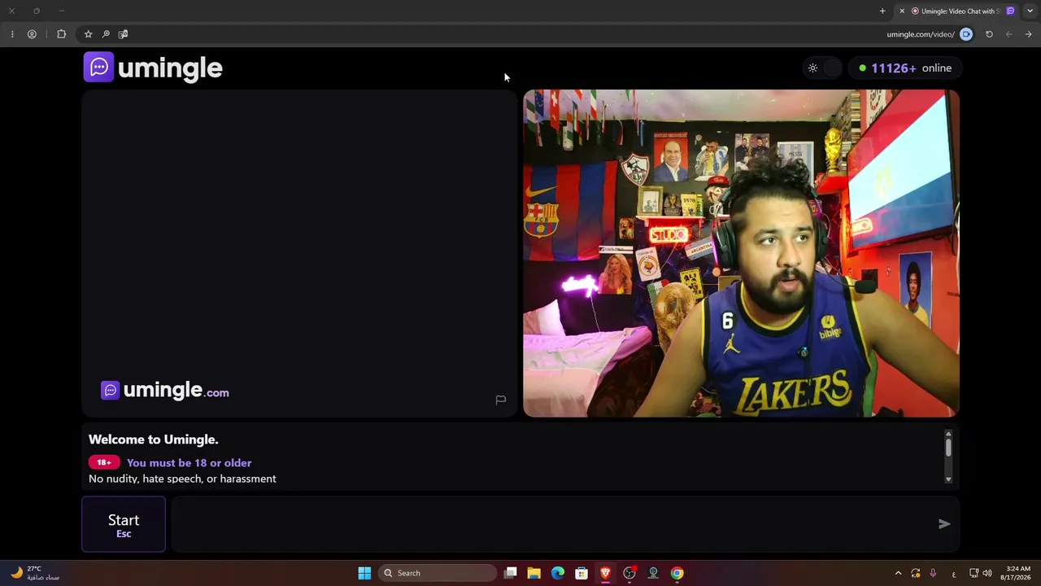
Task: Click the Start button to begin chatting
Action: [x=124, y=524]
